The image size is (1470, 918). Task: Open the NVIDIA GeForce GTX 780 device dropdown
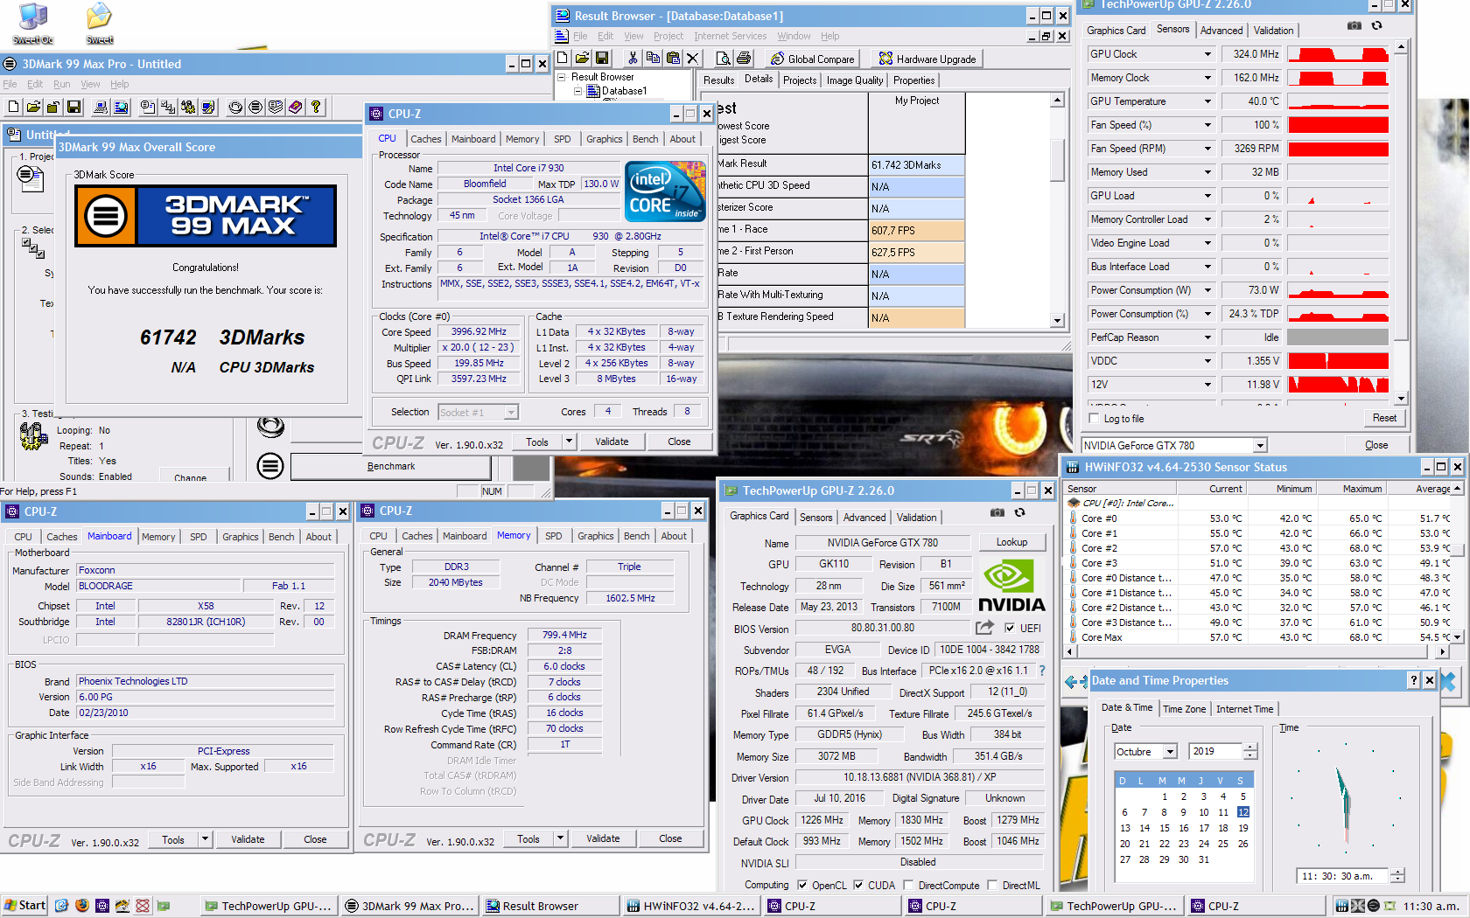(x=1260, y=445)
